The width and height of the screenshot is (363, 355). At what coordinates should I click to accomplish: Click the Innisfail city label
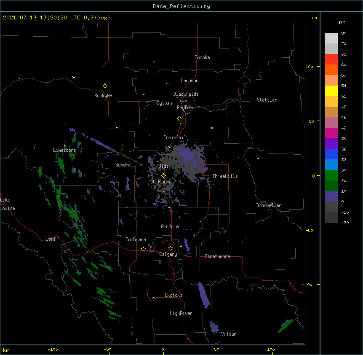click(x=175, y=137)
